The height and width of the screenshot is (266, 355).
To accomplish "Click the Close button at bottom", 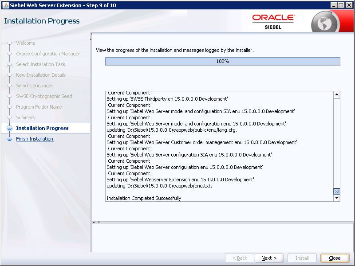I will point(335,258).
